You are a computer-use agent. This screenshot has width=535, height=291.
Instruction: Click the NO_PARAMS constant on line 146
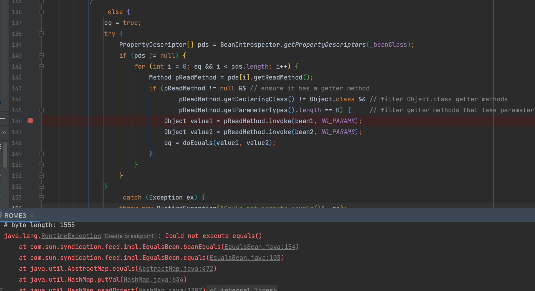point(338,121)
